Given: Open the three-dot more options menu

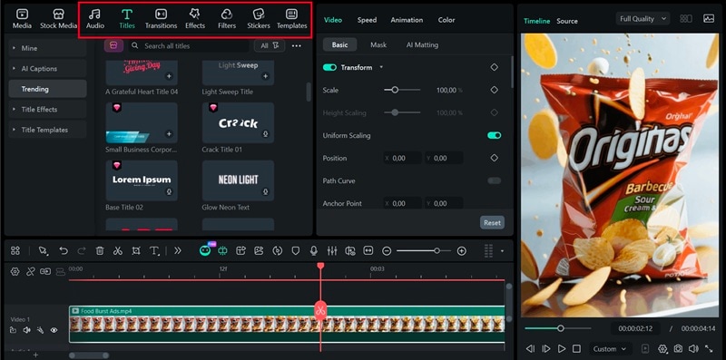Looking at the screenshot, I should [x=297, y=46].
